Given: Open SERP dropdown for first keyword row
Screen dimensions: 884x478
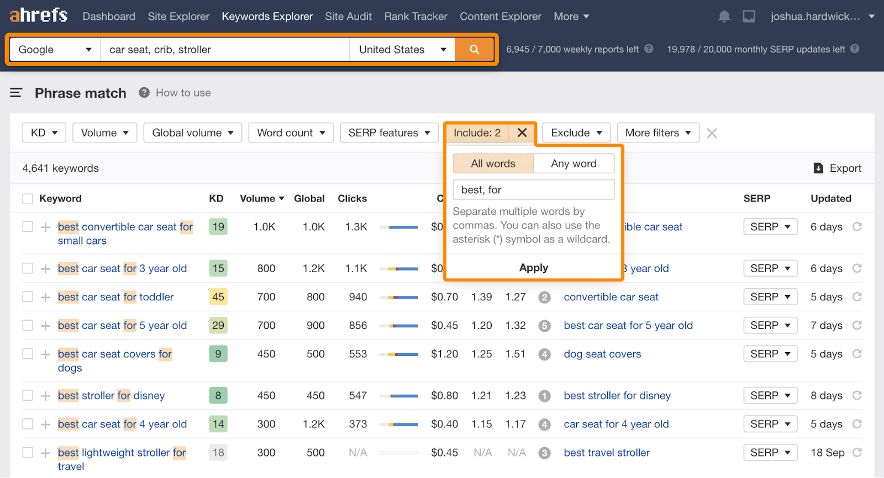Looking at the screenshot, I should (770, 227).
